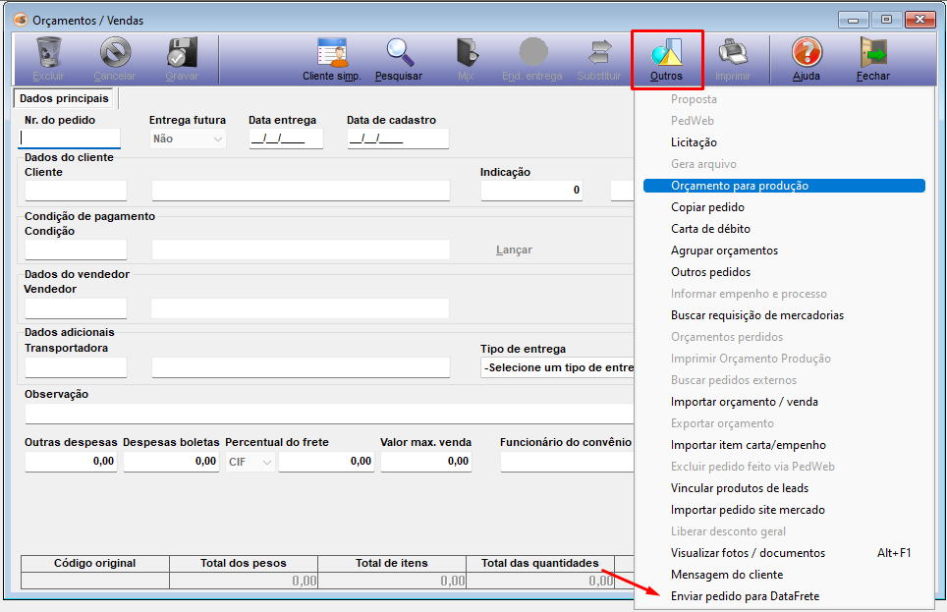Switch to the Dados principais tab
The height and width of the screenshot is (612, 947).
click(x=65, y=98)
